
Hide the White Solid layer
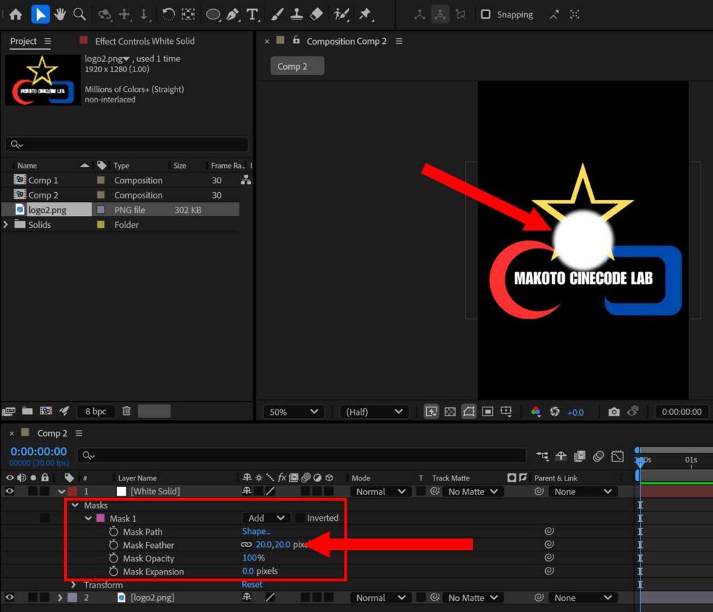click(x=10, y=491)
